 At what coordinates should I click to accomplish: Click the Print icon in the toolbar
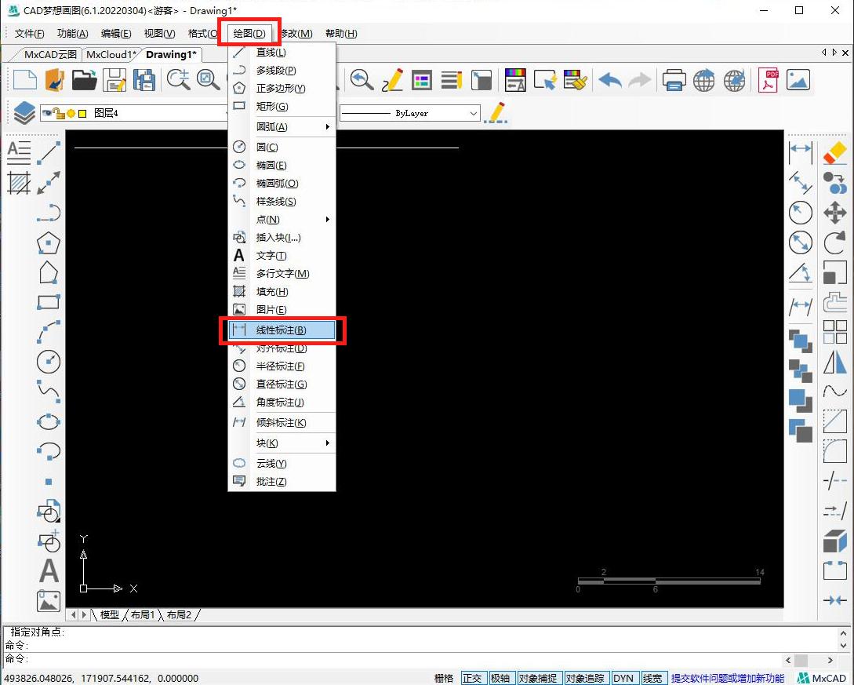(674, 80)
